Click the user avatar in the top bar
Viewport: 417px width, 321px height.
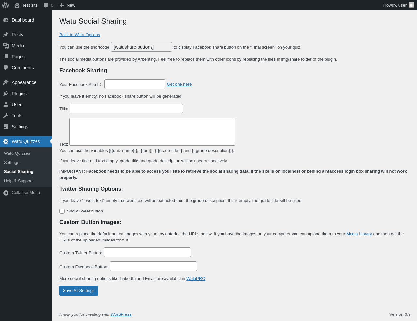pyautogui.click(x=411, y=5)
